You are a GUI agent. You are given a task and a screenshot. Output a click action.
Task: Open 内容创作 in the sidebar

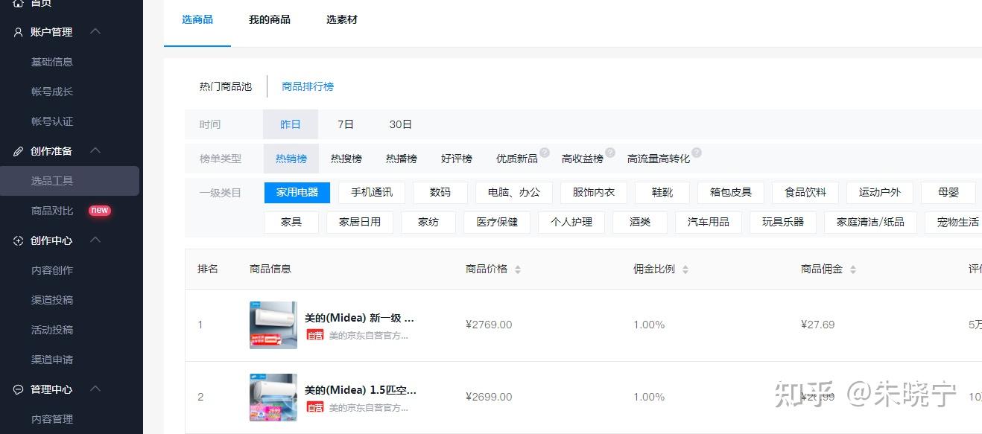point(52,270)
